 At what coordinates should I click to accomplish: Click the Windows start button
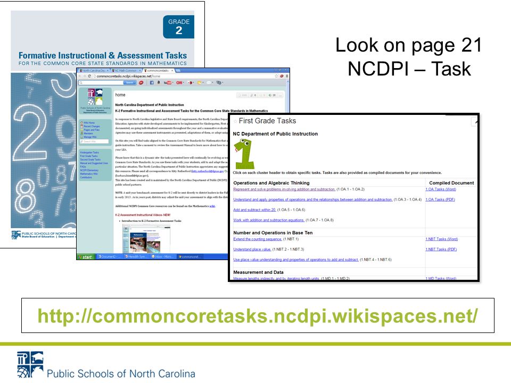coord(86,257)
